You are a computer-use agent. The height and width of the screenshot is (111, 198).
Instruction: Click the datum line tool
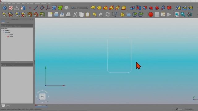pyautogui.click(x=36, y=8)
